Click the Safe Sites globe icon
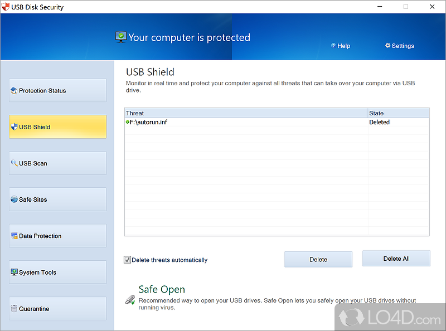This screenshot has width=446, height=331. click(x=14, y=199)
